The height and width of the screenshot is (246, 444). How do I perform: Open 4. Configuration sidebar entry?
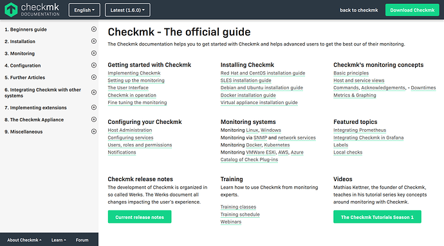pos(23,66)
